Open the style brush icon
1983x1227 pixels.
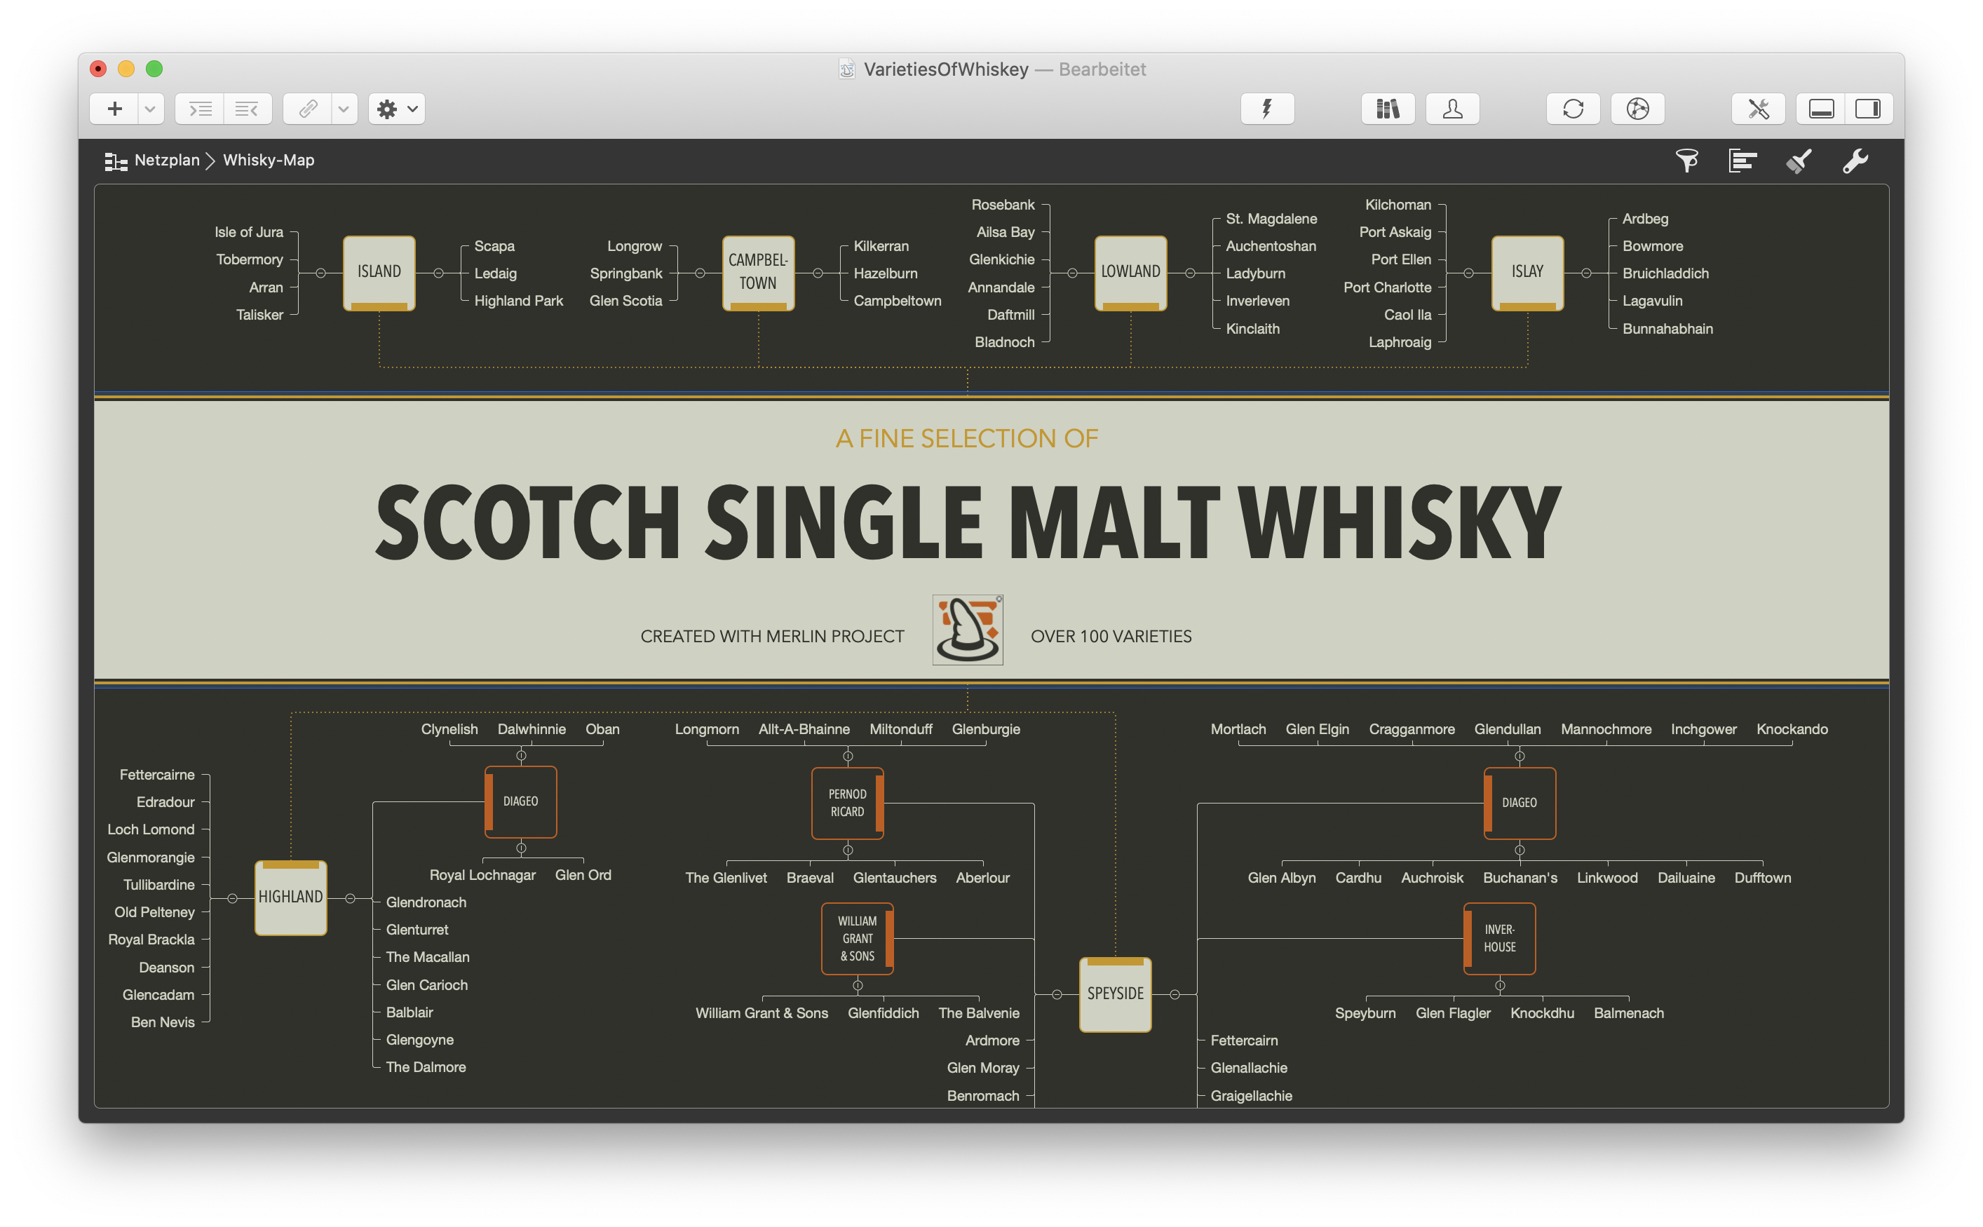point(1798,160)
